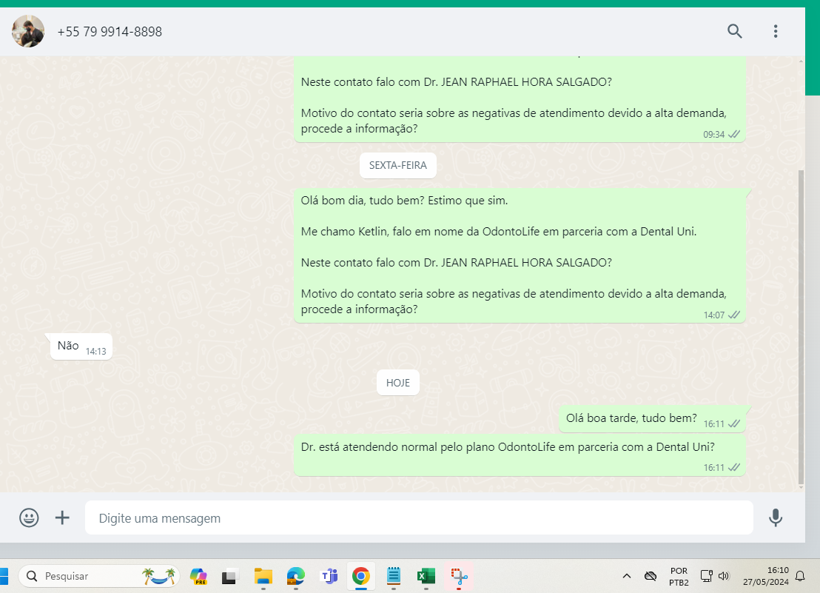This screenshot has height=593, width=820.
Task: Select the received message Não
Action: click(x=81, y=346)
